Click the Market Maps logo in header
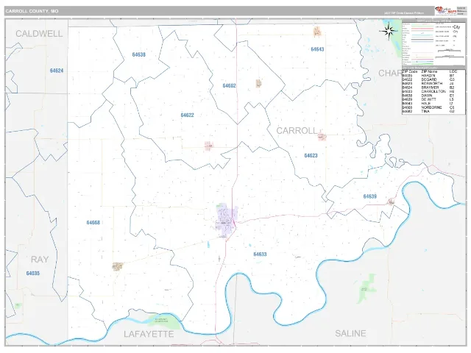This screenshot has width=471, height=353. [x=446, y=11]
